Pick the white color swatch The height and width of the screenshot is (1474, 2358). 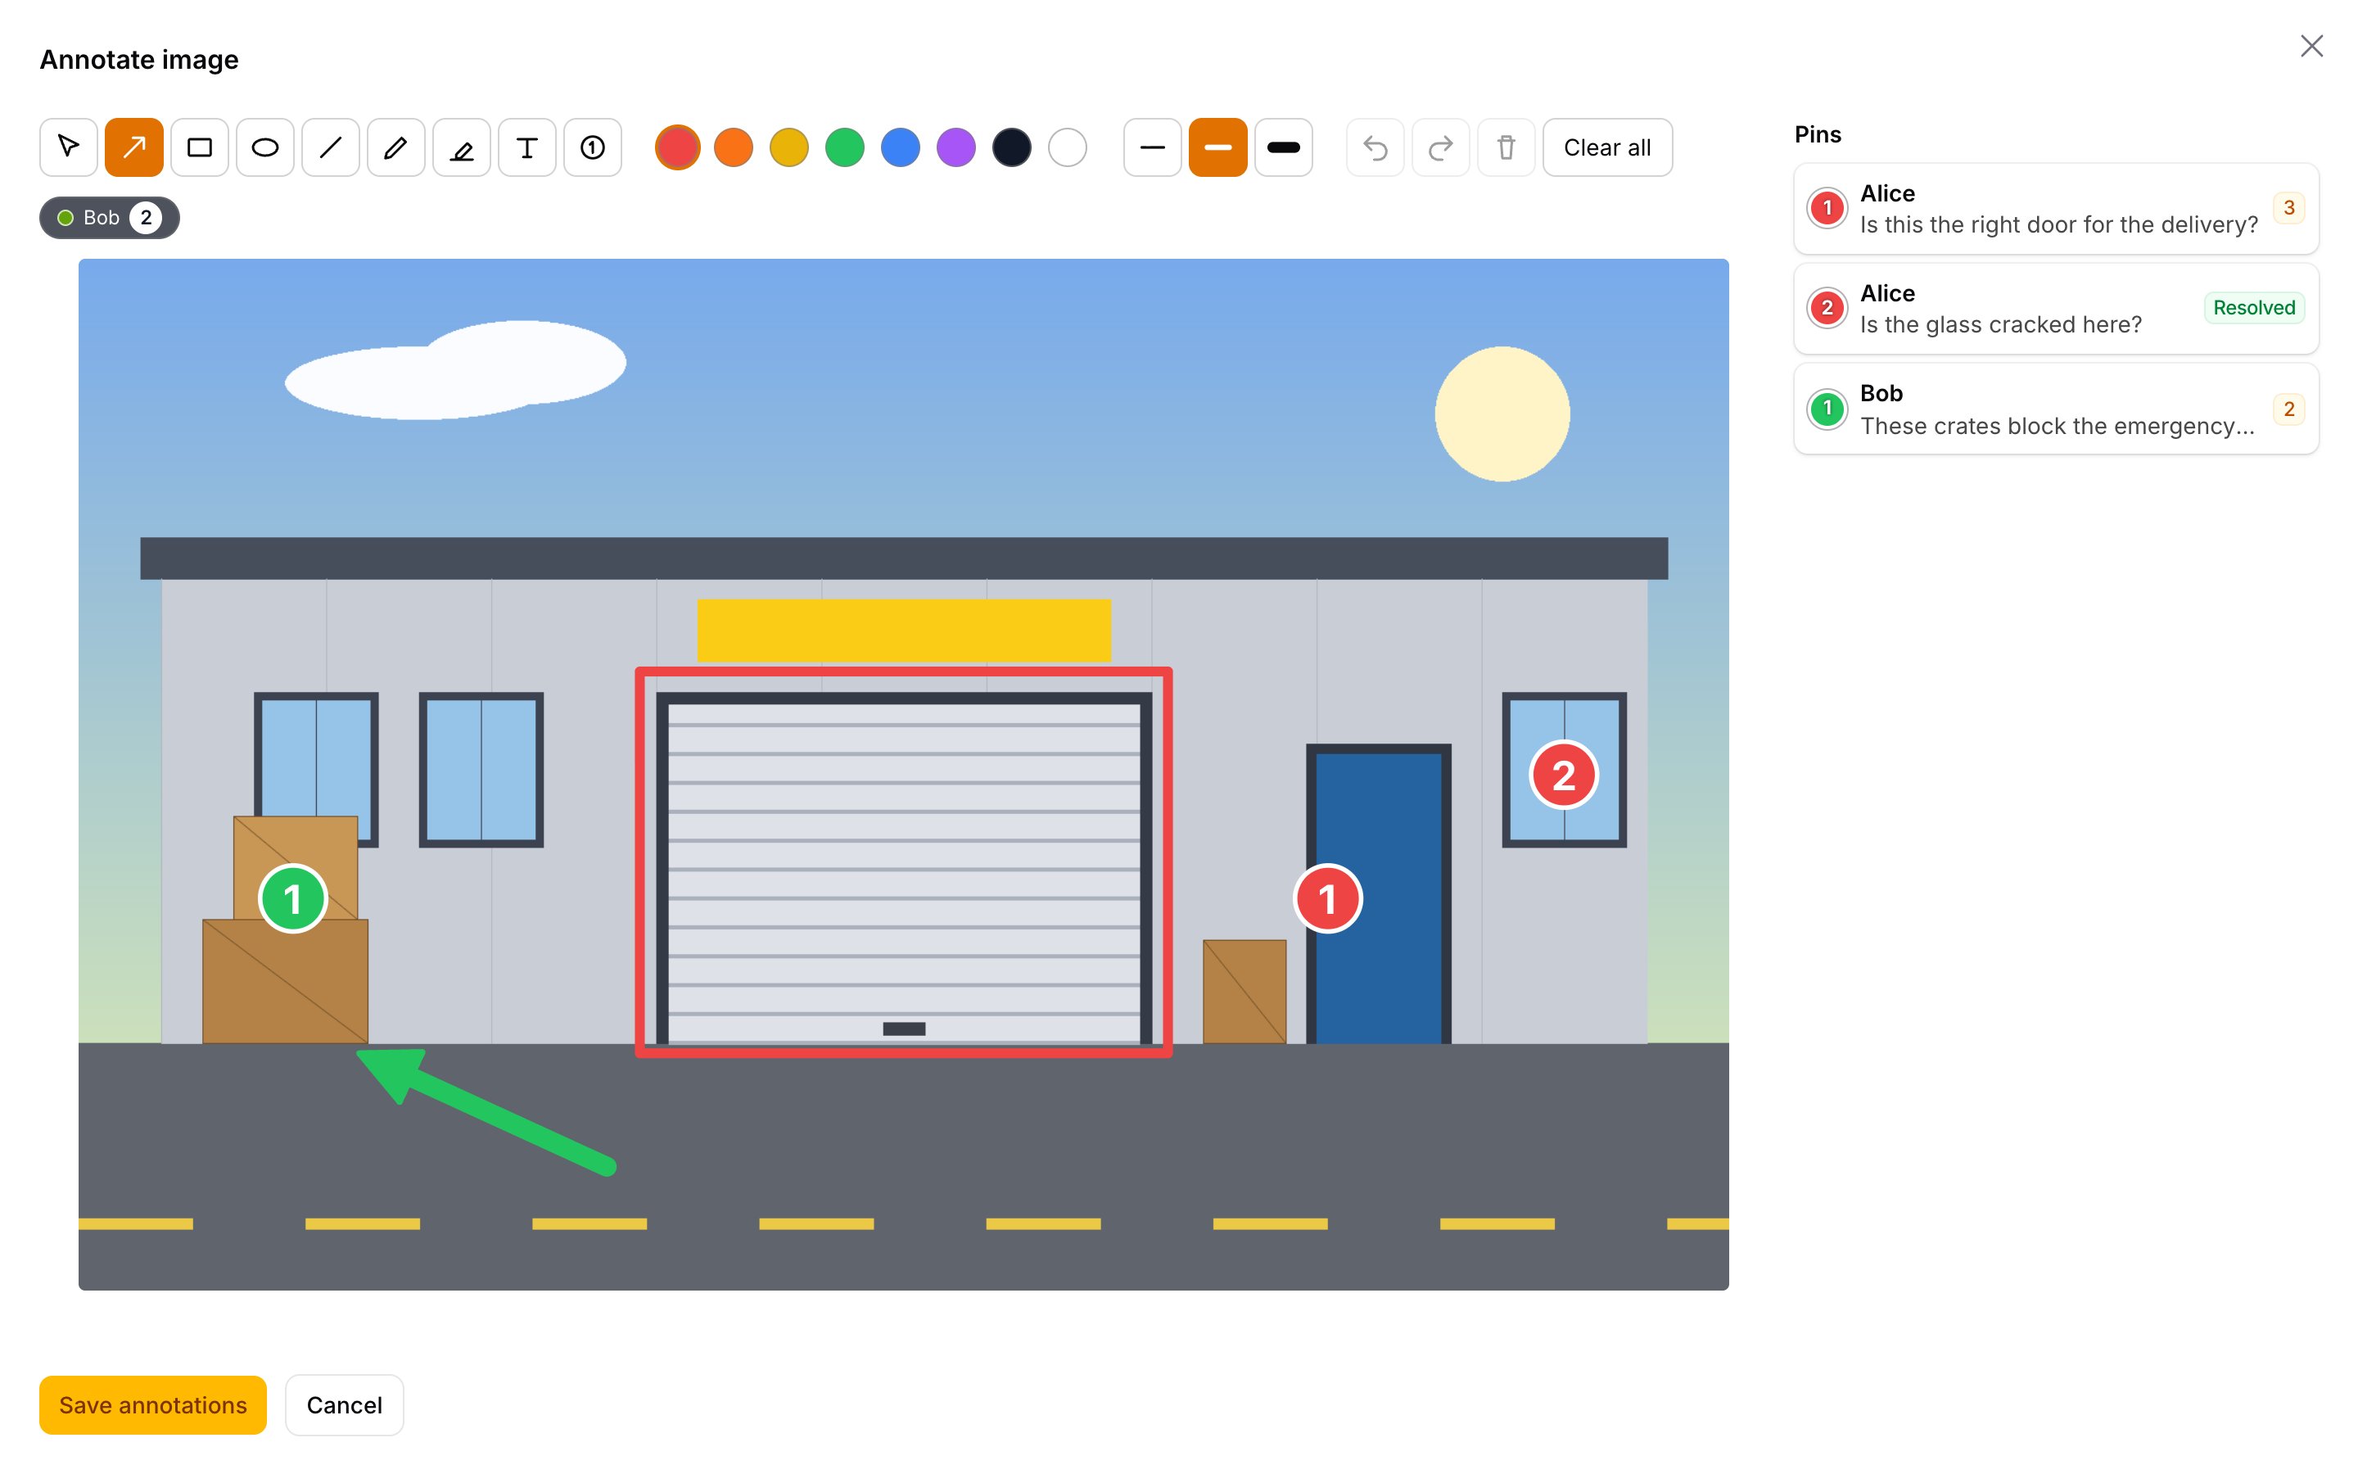1068,147
